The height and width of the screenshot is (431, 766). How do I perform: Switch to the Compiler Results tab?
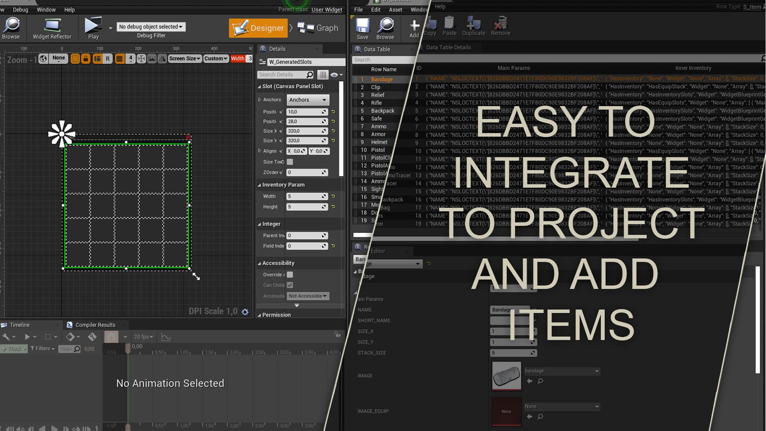point(95,325)
